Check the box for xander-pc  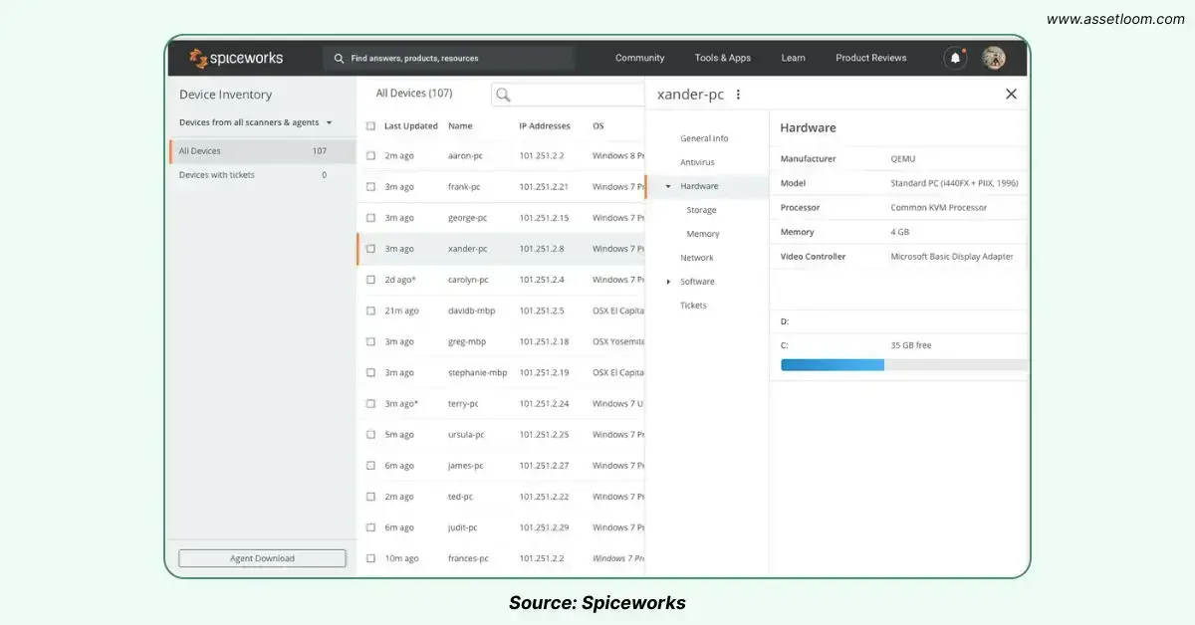click(x=370, y=249)
